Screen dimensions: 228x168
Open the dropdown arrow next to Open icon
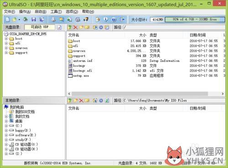[19, 20]
